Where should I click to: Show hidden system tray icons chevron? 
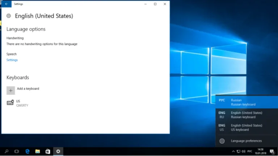(x=233, y=151)
